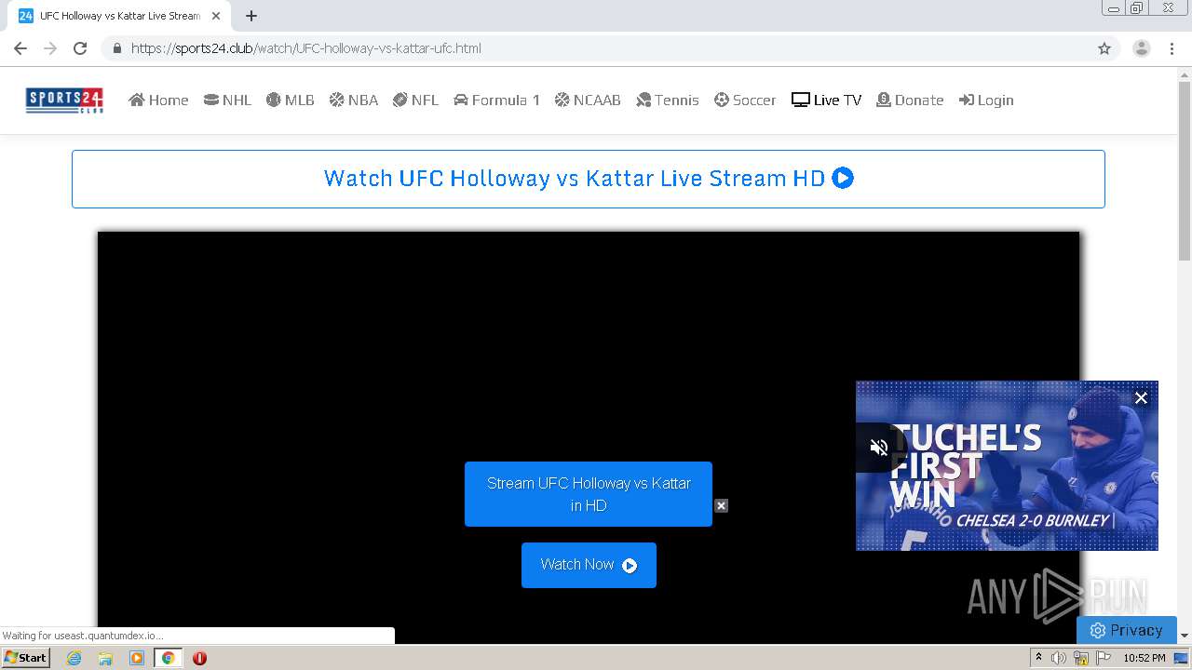Click the address bar URL

pyautogui.click(x=306, y=48)
